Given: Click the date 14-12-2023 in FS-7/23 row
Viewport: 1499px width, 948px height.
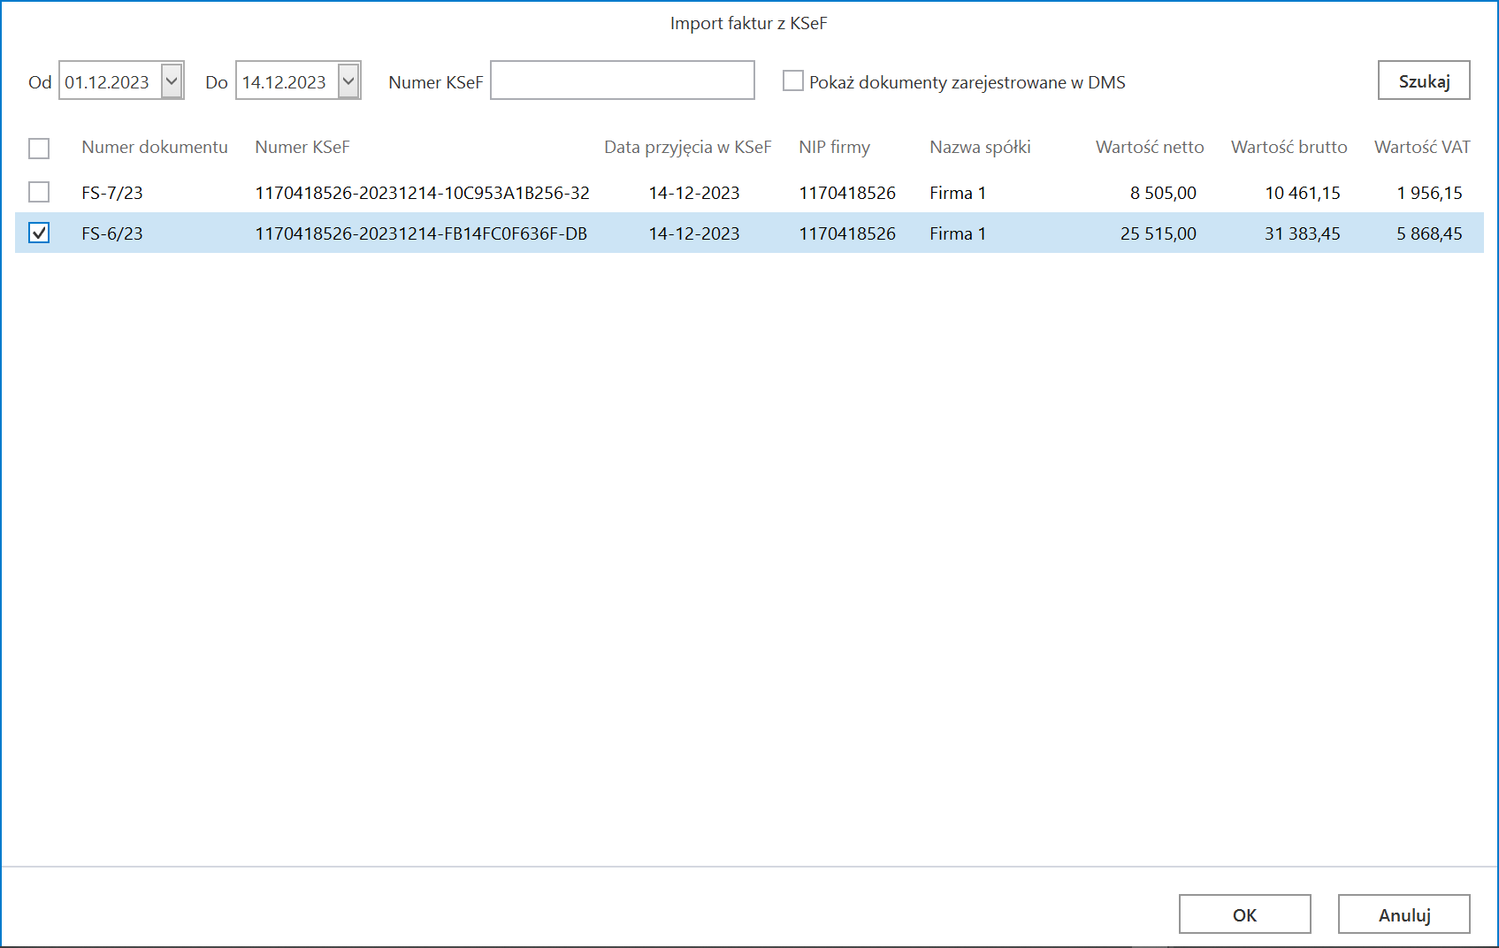Looking at the screenshot, I should click(x=694, y=193).
